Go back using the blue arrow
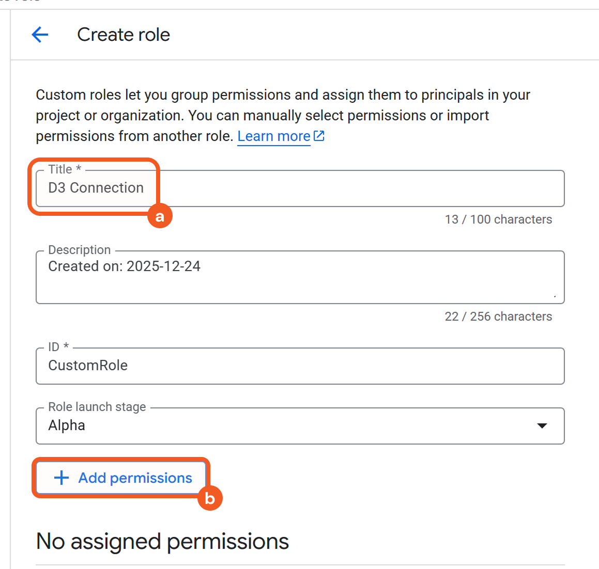The height and width of the screenshot is (569, 599). [40, 35]
